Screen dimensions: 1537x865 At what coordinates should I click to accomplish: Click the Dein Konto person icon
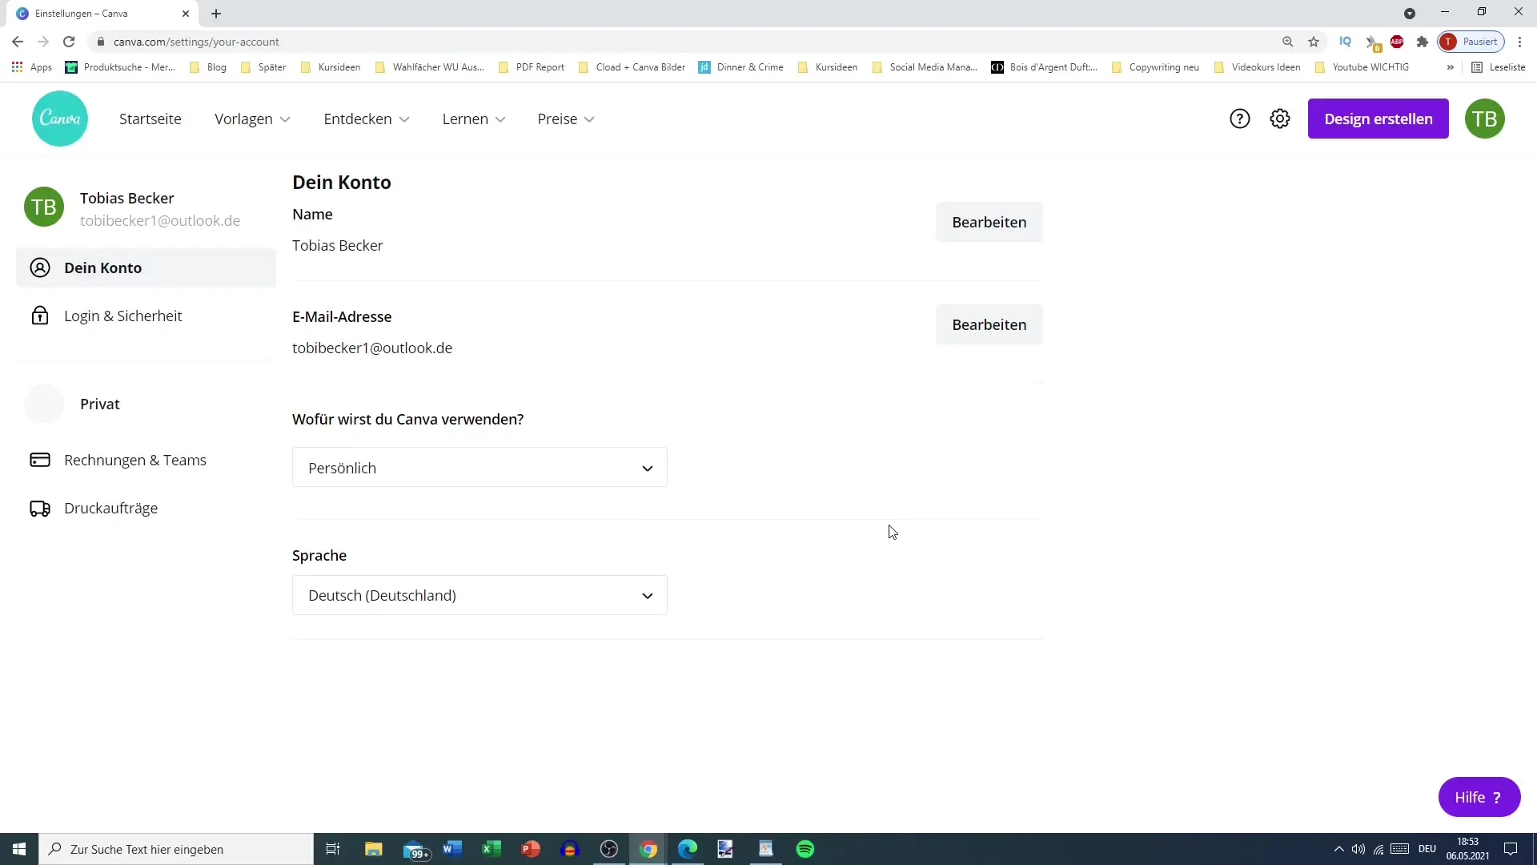tap(40, 268)
